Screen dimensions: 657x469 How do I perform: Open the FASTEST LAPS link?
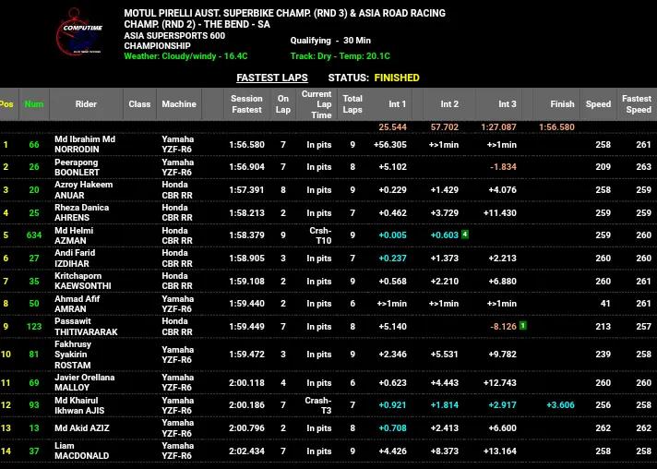pyautogui.click(x=272, y=78)
